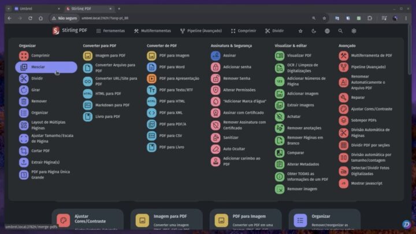Viewport: 416px width, 234px height.
Task: Expand the Ferramentas dropdown menu
Action: (110, 31)
